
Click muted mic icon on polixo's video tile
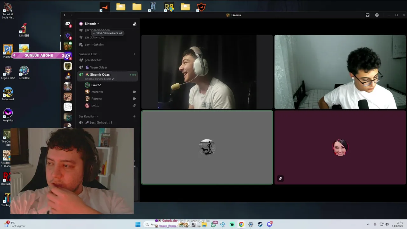[280, 178]
